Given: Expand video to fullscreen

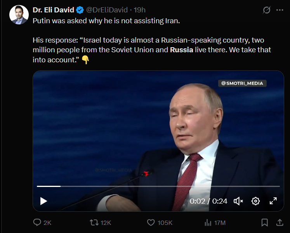Looking at the screenshot, I should (273, 201).
